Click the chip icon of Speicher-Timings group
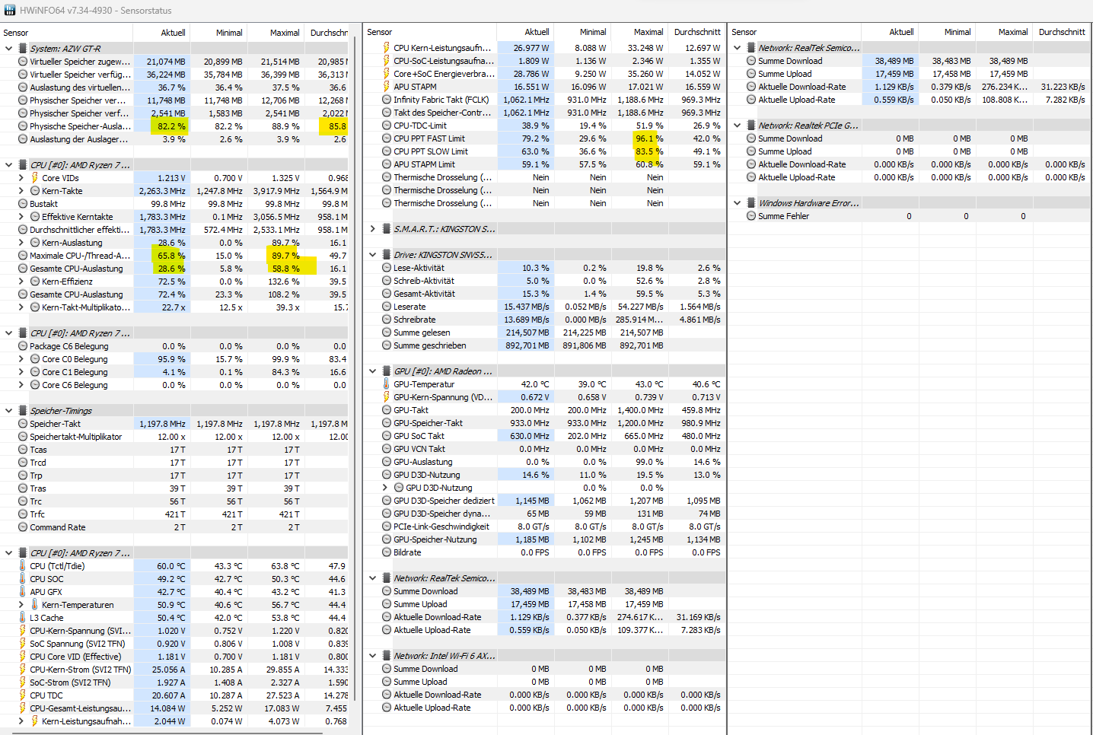1093x735 pixels. point(23,410)
